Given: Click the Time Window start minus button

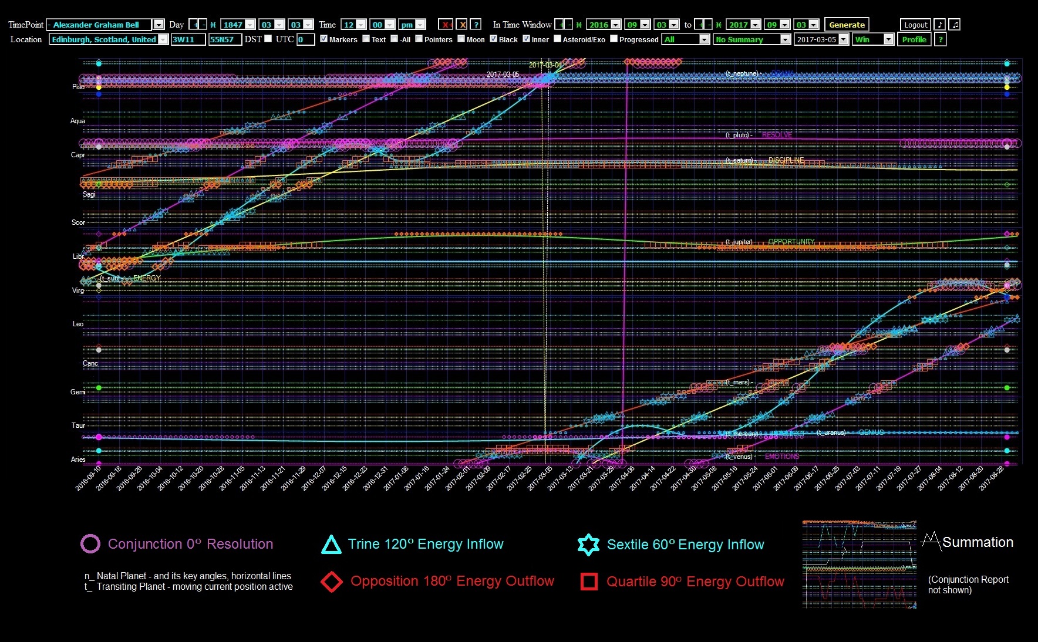Looking at the screenshot, I should [x=569, y=25].
